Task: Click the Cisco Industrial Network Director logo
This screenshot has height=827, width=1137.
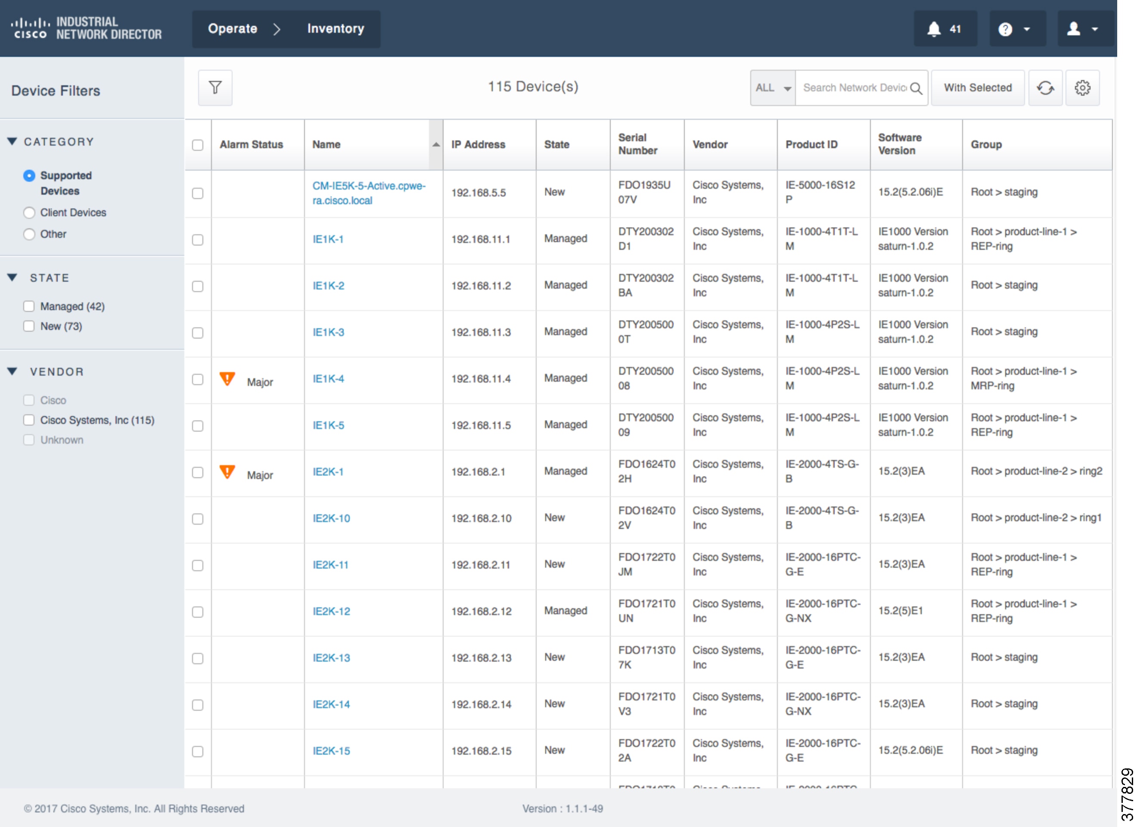Action: tap(87, 28)
